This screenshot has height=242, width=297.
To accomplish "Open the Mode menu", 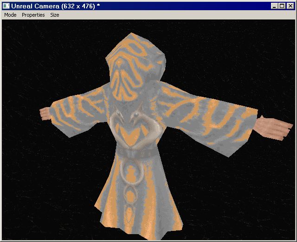I will 10,15.
